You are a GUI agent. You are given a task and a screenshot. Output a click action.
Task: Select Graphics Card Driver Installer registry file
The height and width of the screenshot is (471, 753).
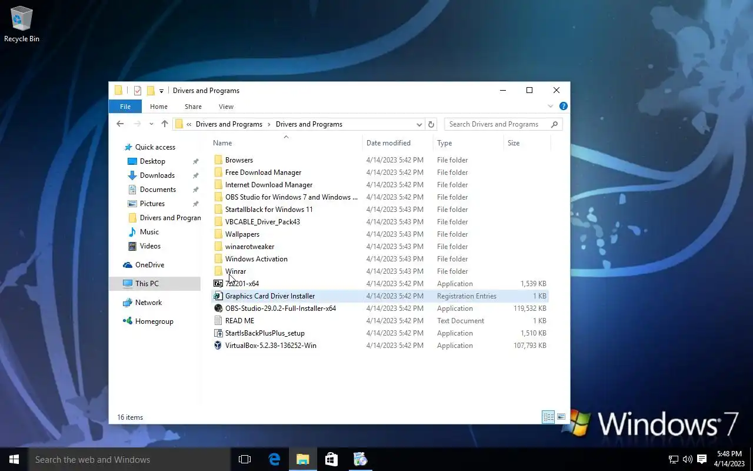point(270,296)
